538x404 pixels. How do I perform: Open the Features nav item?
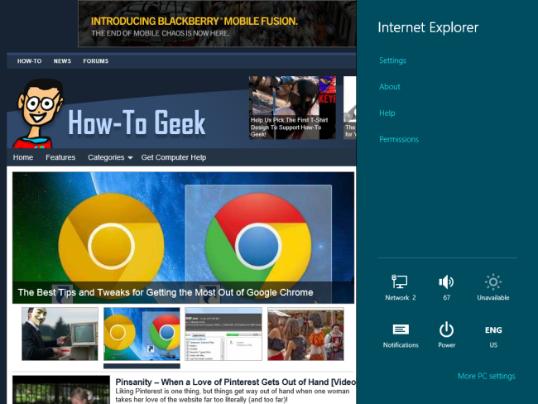tap(60, 157)
